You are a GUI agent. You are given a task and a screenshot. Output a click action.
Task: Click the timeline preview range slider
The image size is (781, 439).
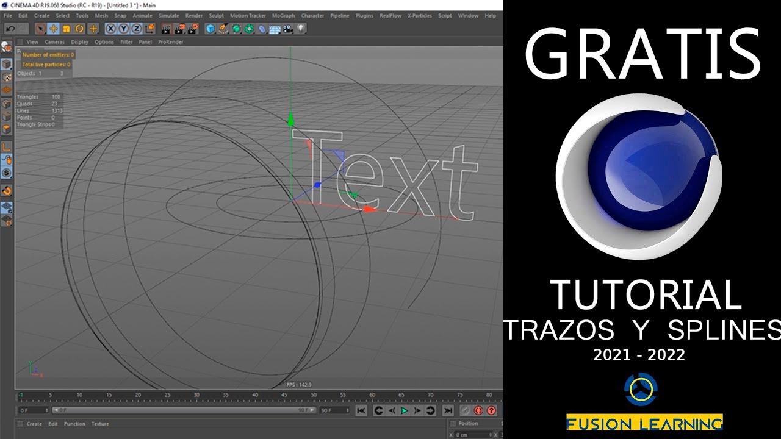(x=184, y=410)
